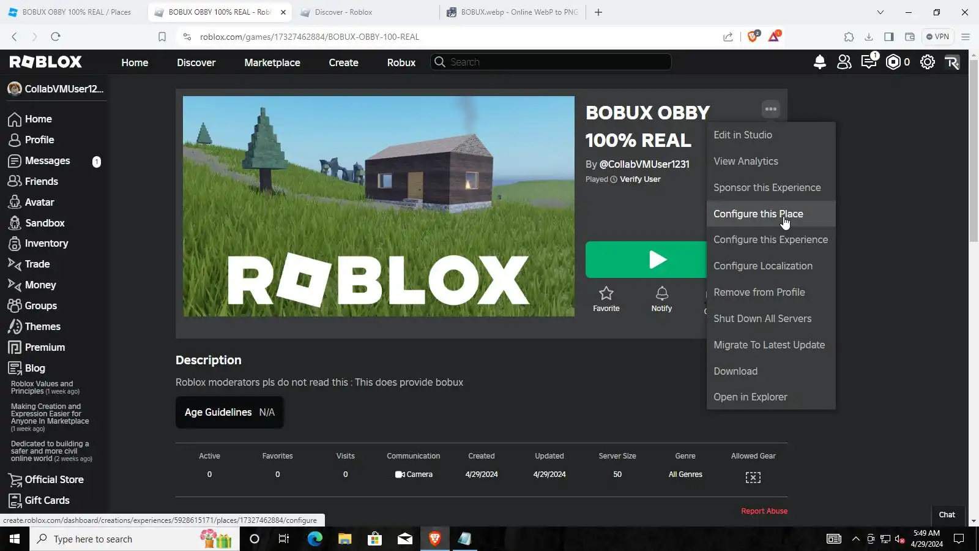Open Robux in top navigation

(401, 62)
